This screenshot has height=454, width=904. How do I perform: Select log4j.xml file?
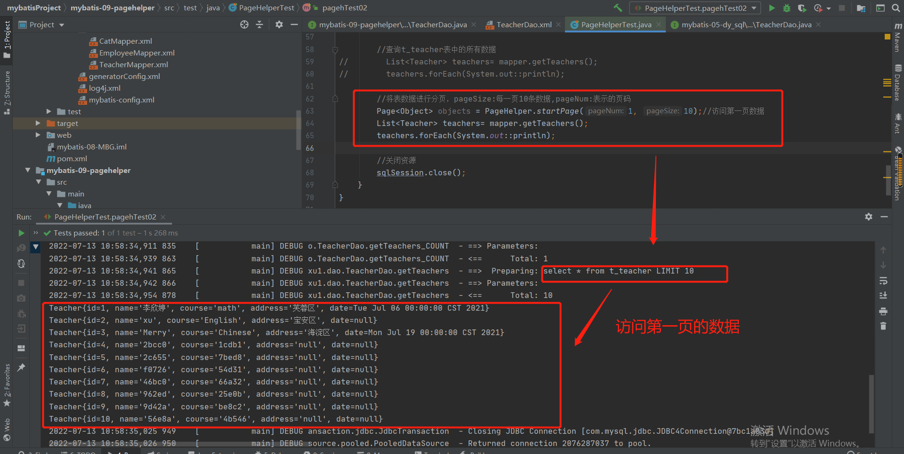(x=105, y=88)
